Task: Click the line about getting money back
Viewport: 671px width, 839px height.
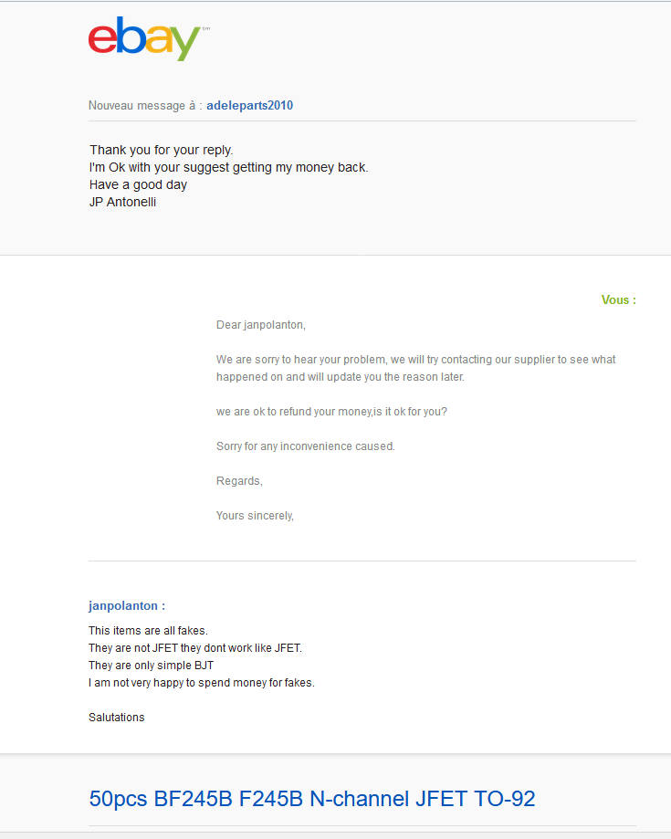Action: click(x=228, y=167)
